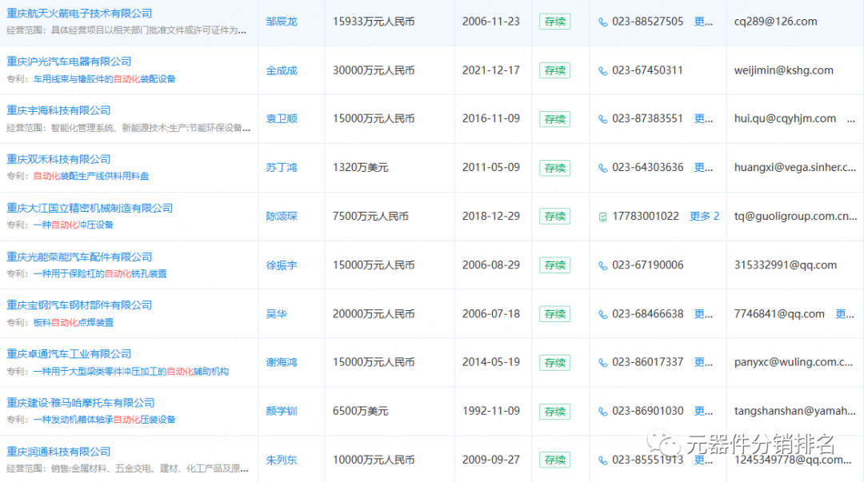
Task: Click verified mobile icon beside 17783001022
Action: coord(603,217)
